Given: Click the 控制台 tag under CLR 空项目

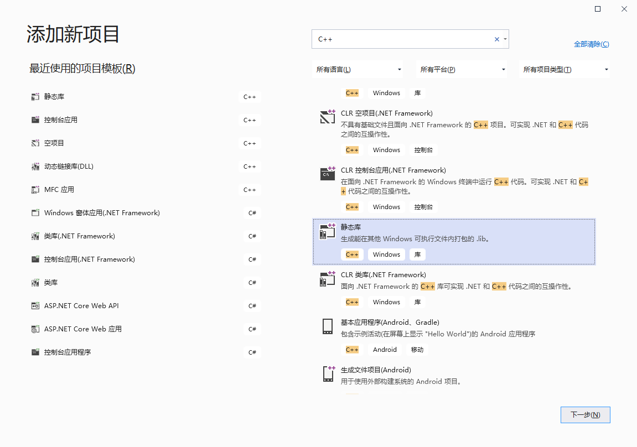Looking at the screenshot, I should coord(423,150).
